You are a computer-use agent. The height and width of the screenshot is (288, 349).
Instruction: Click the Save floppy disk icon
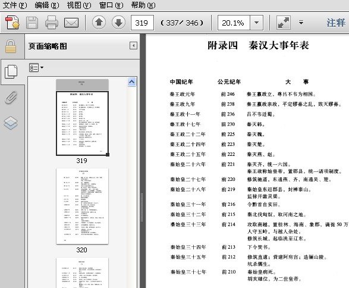[x=32, y=23]
